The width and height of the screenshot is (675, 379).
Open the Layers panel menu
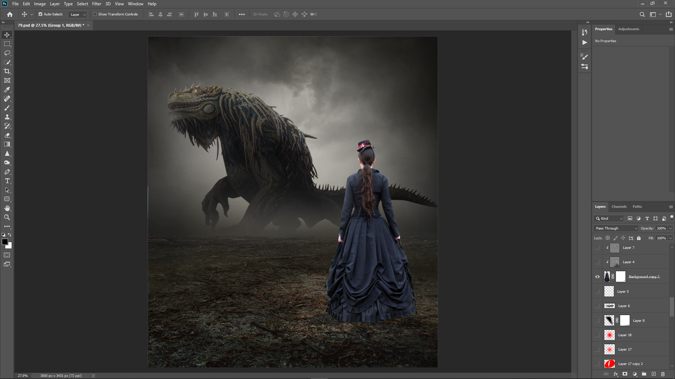coord(671,207)
